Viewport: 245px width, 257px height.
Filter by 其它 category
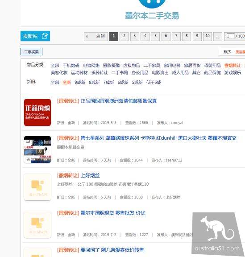pyautogui.click(x=196, y=73)
